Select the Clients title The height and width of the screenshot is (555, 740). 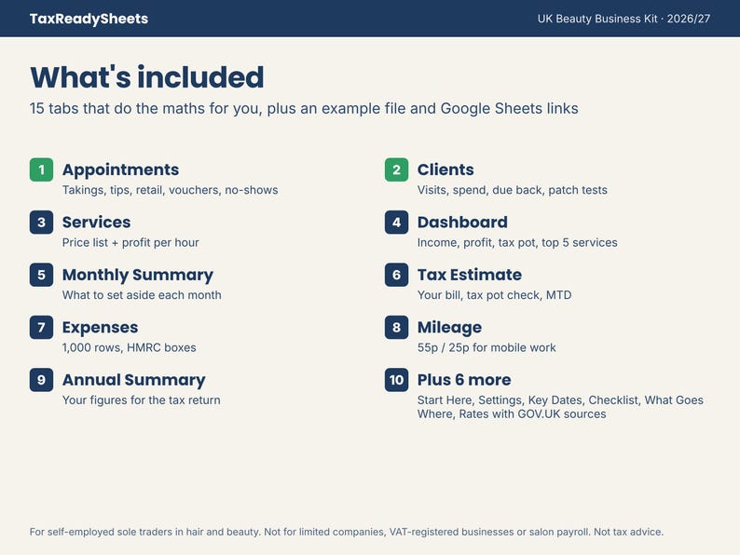(x=445, y=169)
